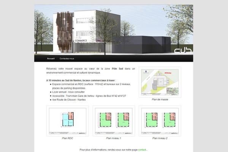This screenshot has width=228, height=152.
Task: Click the building rendering header image
Action: (x=114, y=30)
